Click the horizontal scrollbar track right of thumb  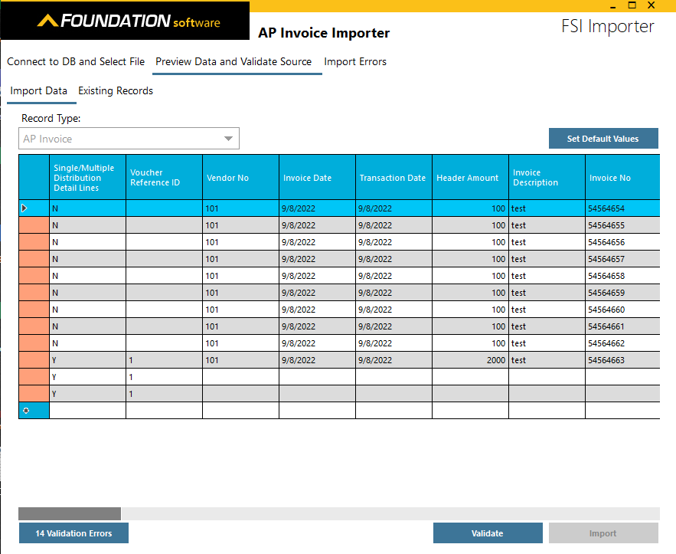[390, 513]
